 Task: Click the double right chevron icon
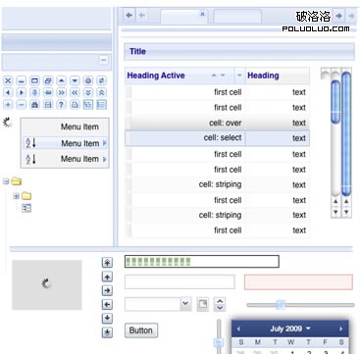pos(62,92)
